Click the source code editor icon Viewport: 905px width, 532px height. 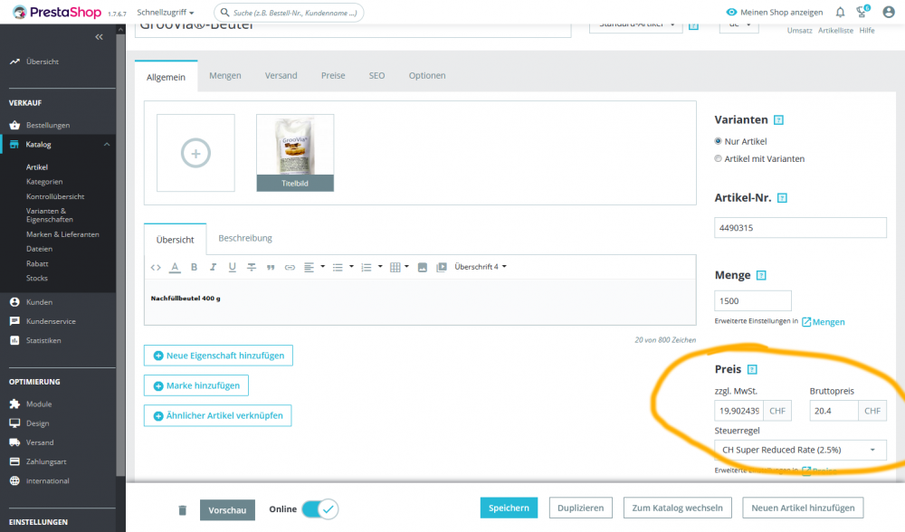click(156, 267)
